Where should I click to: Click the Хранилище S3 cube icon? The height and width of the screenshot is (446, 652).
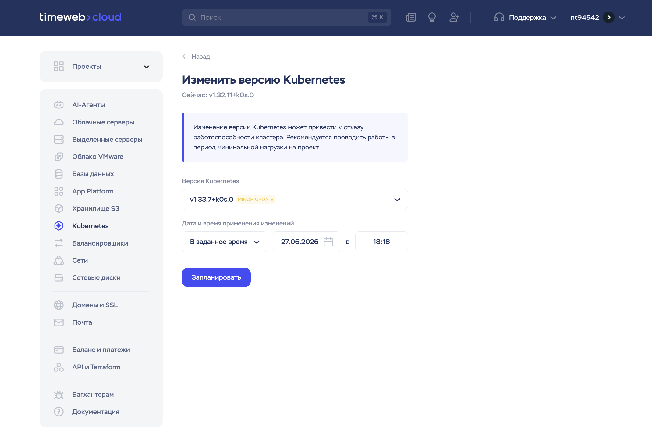[59, 209]
